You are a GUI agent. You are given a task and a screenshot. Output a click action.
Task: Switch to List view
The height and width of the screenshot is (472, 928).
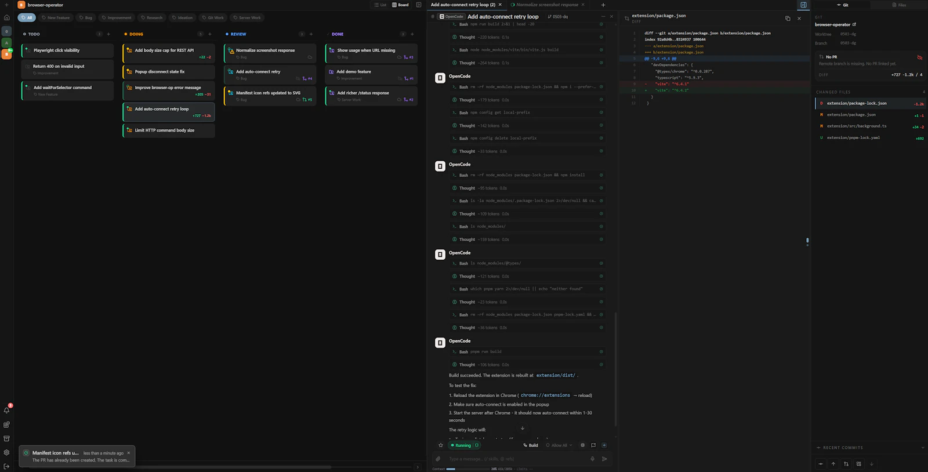[380, 5]
